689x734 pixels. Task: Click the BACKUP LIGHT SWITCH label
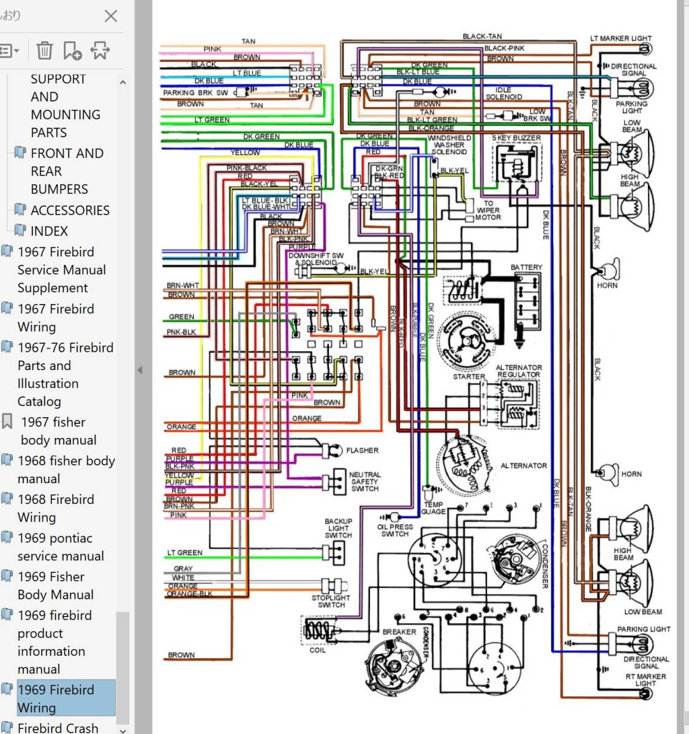coord(338,528)
